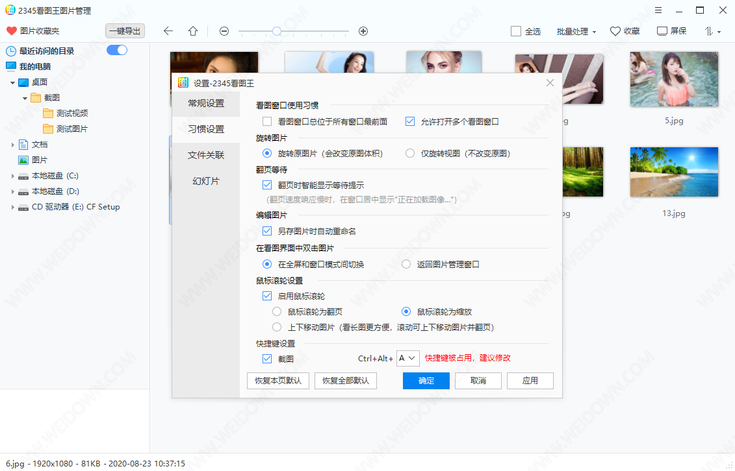The height and width of the screenshot is (471, 735).
Task: Expand 本地磁盘 (C:) node
Action: click(x=12, y=176)
